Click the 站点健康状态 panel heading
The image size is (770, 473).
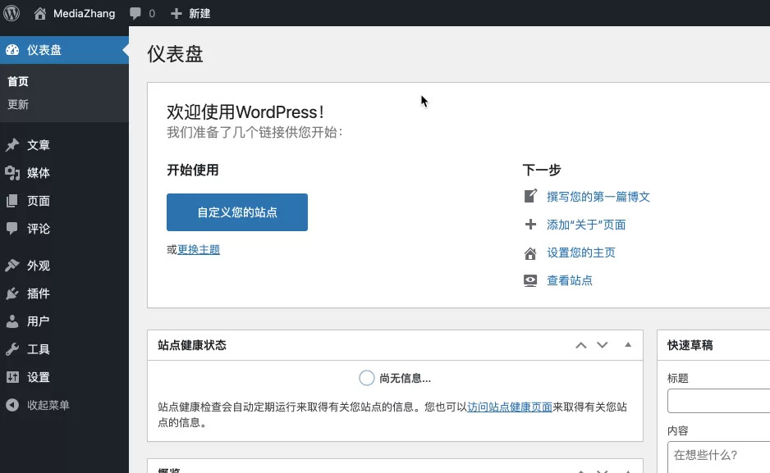coord(192,345)
